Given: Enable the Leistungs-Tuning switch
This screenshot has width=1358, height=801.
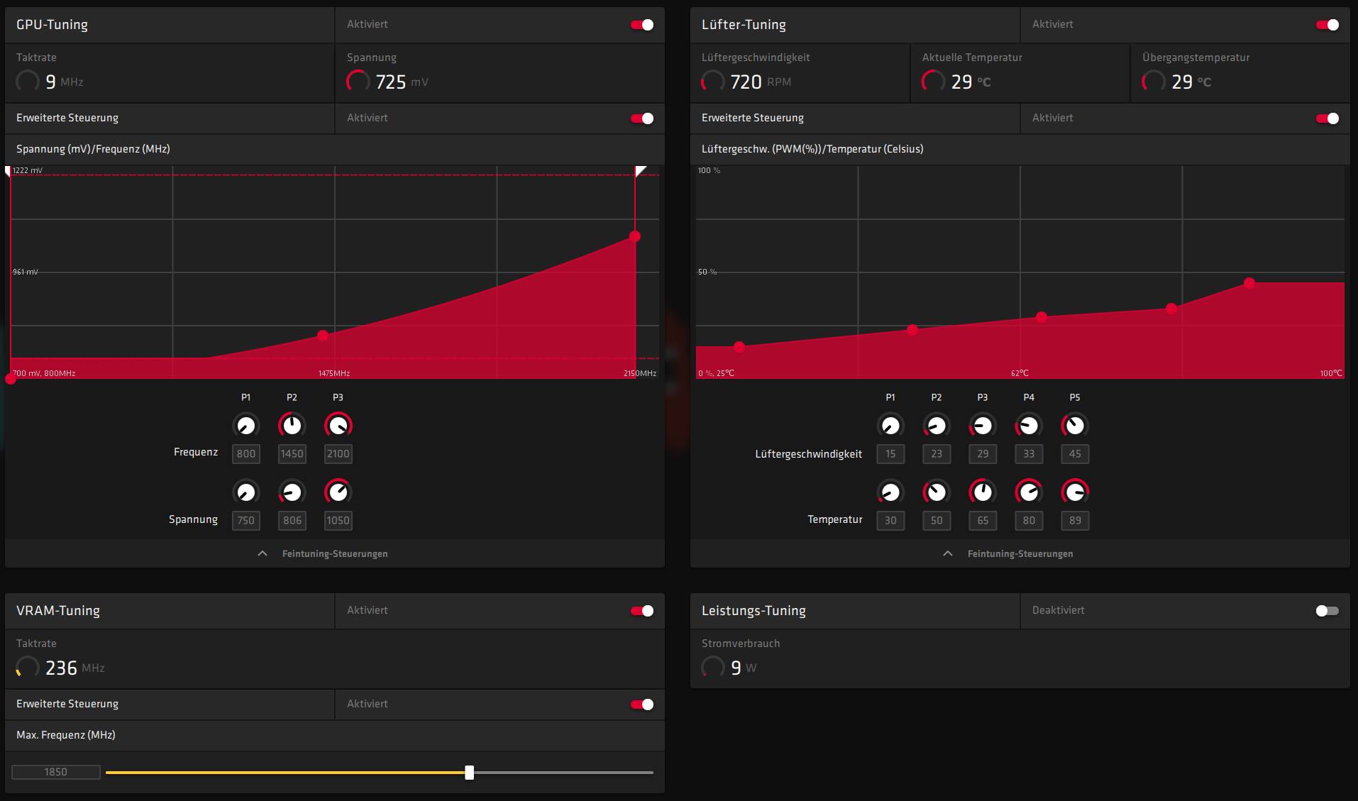Looking at the screenshot, I should click(x=1327, y=611).
